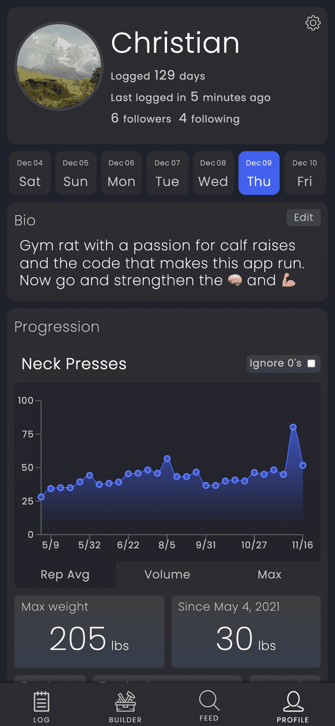
Task: Toggle the Ignore 0's checkbox
Action: 311,364
